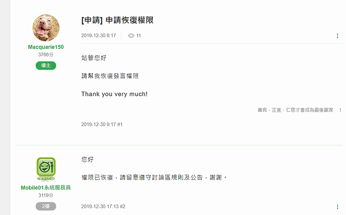Open the Mobile01系統服務員 profile link

click(x=46, y=188)
